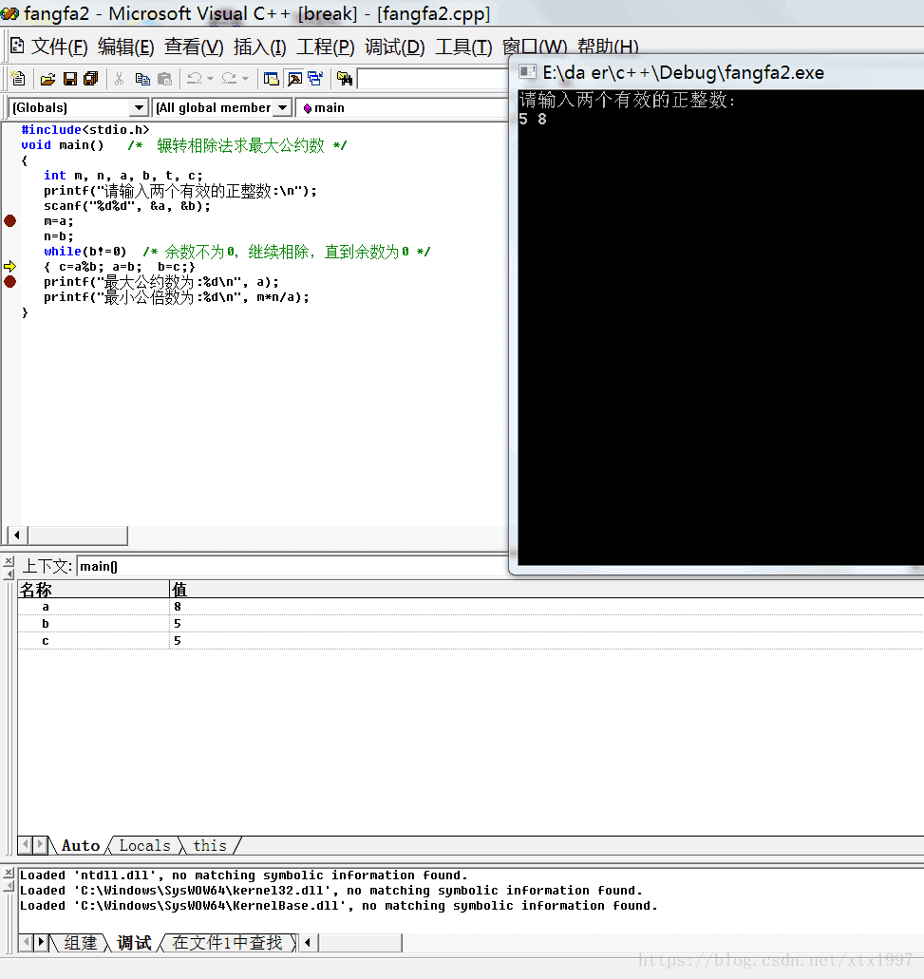Image resolution: width=924 pixels, height=979 pixels.
Task: Open a file with the folder icon
Action: click(x=48, y=79)
